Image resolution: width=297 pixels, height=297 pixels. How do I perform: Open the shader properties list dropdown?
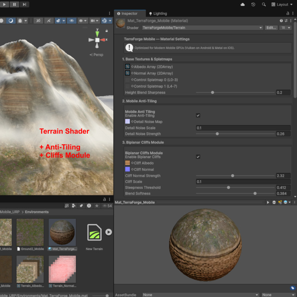[285, 27]
